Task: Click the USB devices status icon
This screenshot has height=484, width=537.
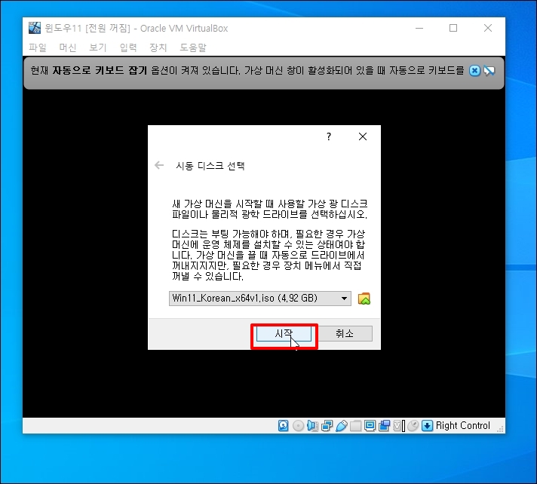Action: click(x=342, y=425)
